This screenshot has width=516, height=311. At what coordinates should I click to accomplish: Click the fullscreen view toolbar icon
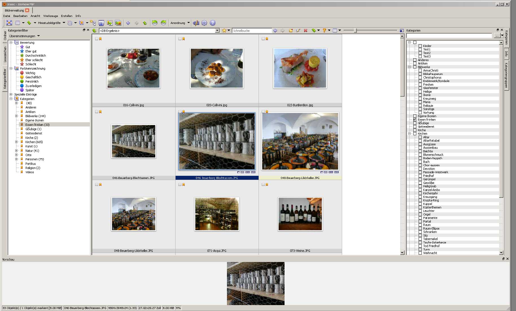tap(9, 23)
